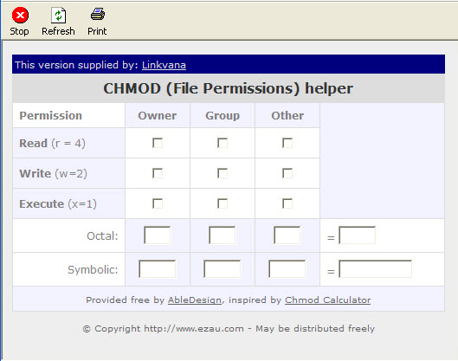Screen dimensions: 458x361
Task: Toggle Write permission for Group
Action: pos(223,173)
